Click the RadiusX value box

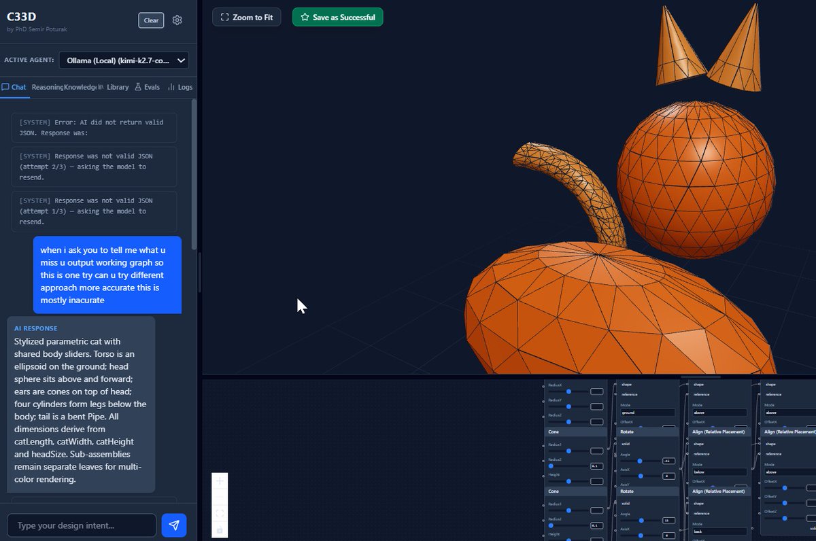pos(597,391)
